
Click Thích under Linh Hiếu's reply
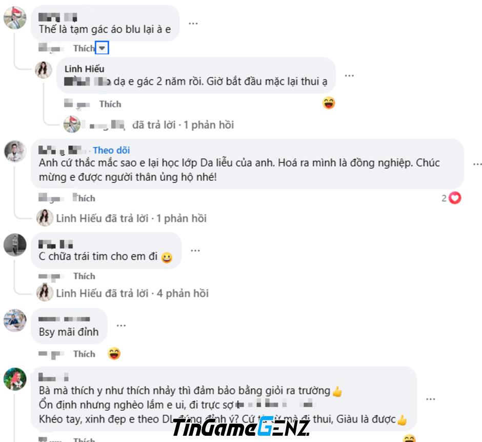click(110, 104)
